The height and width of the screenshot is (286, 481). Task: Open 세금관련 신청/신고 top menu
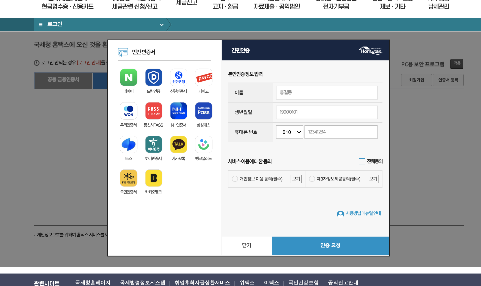(135, 7)
